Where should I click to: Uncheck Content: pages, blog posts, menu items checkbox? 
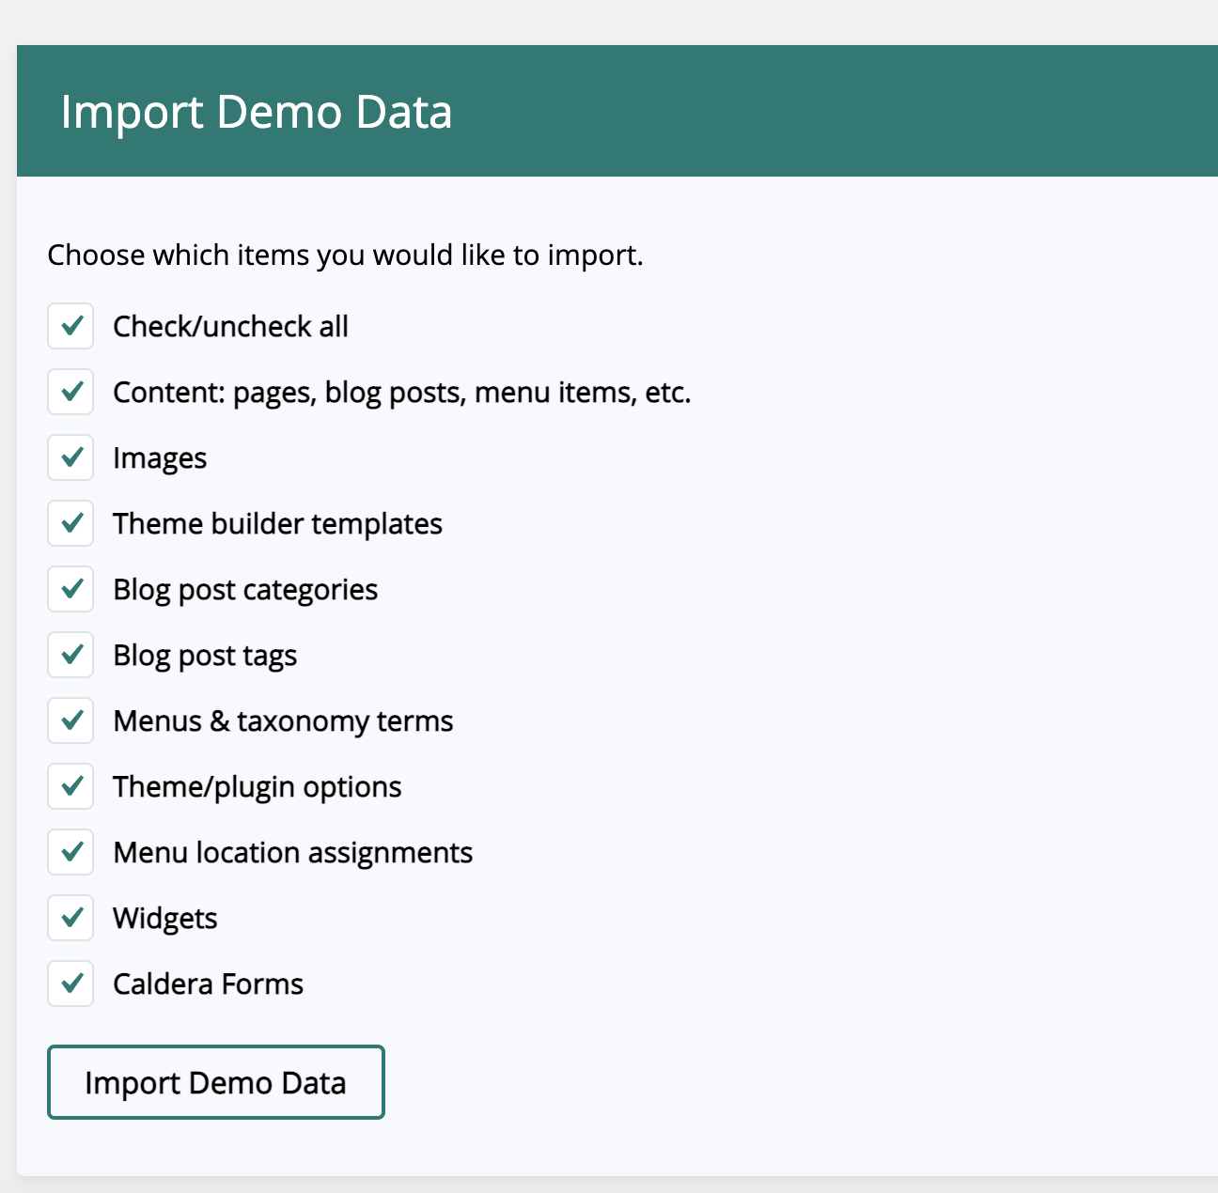pos(70,392)
